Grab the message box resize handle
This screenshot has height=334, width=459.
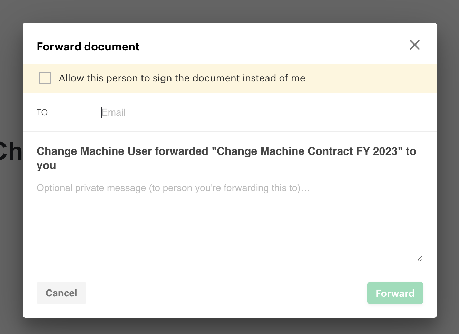(x=420, y=258)
